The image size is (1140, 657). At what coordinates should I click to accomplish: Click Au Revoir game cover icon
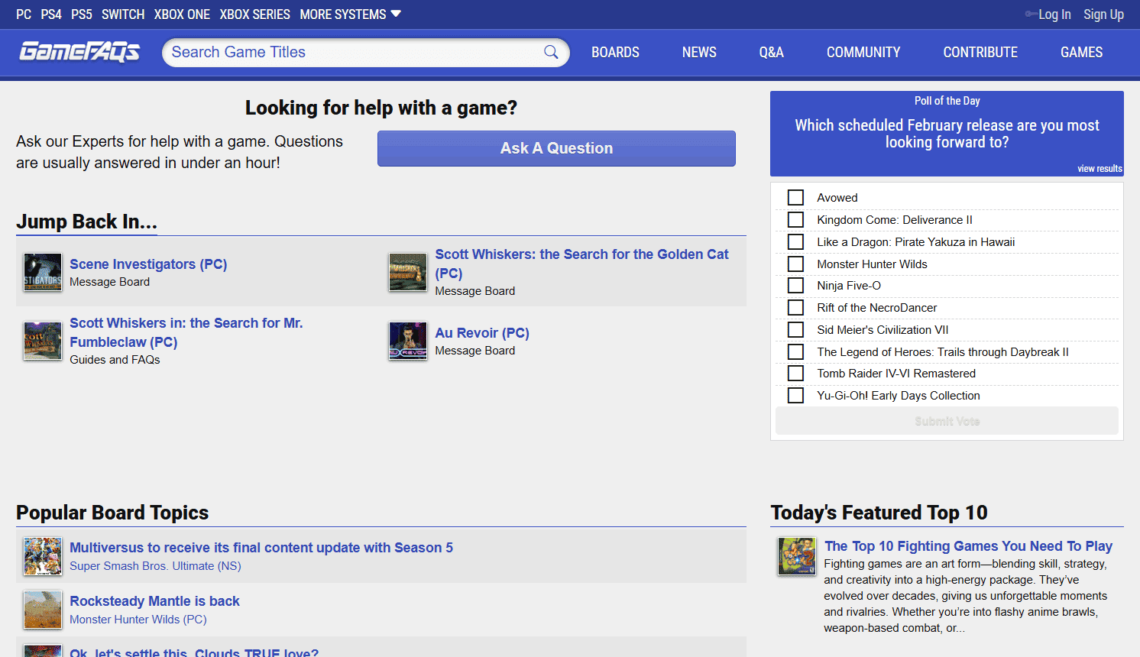point(408,341)
